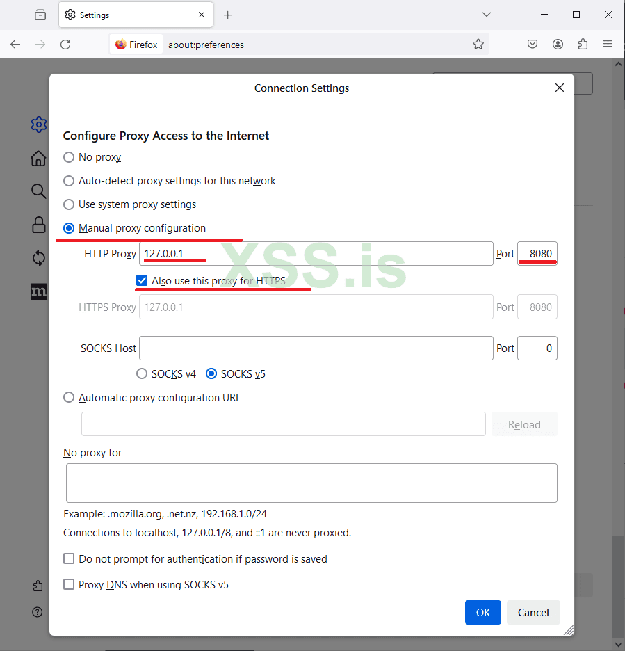Open Extensions & Themes sidebar icon
The width and height of the screenshot is (625, 651).
click(38, 586)
